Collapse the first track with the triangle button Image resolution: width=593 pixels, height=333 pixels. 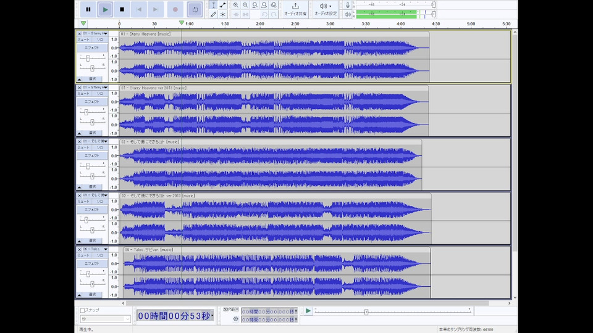coord(79,79)
